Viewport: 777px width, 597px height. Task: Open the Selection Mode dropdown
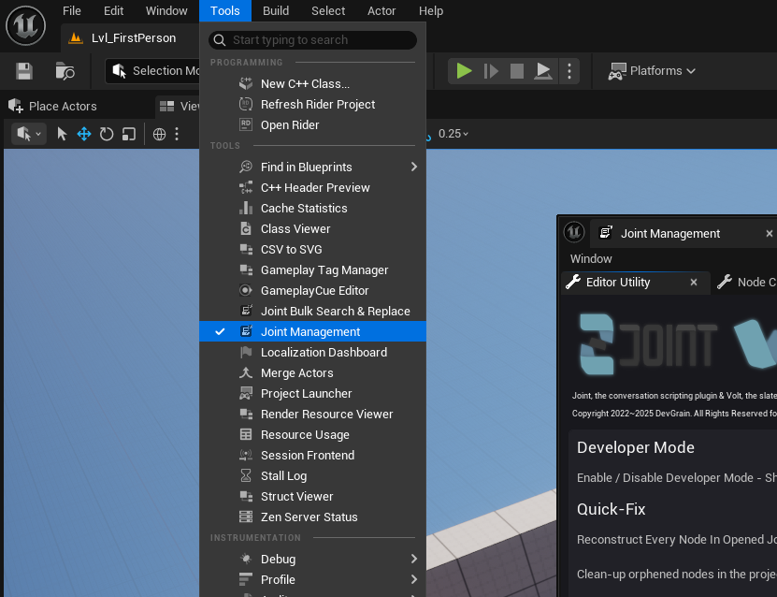click(156, 71)
